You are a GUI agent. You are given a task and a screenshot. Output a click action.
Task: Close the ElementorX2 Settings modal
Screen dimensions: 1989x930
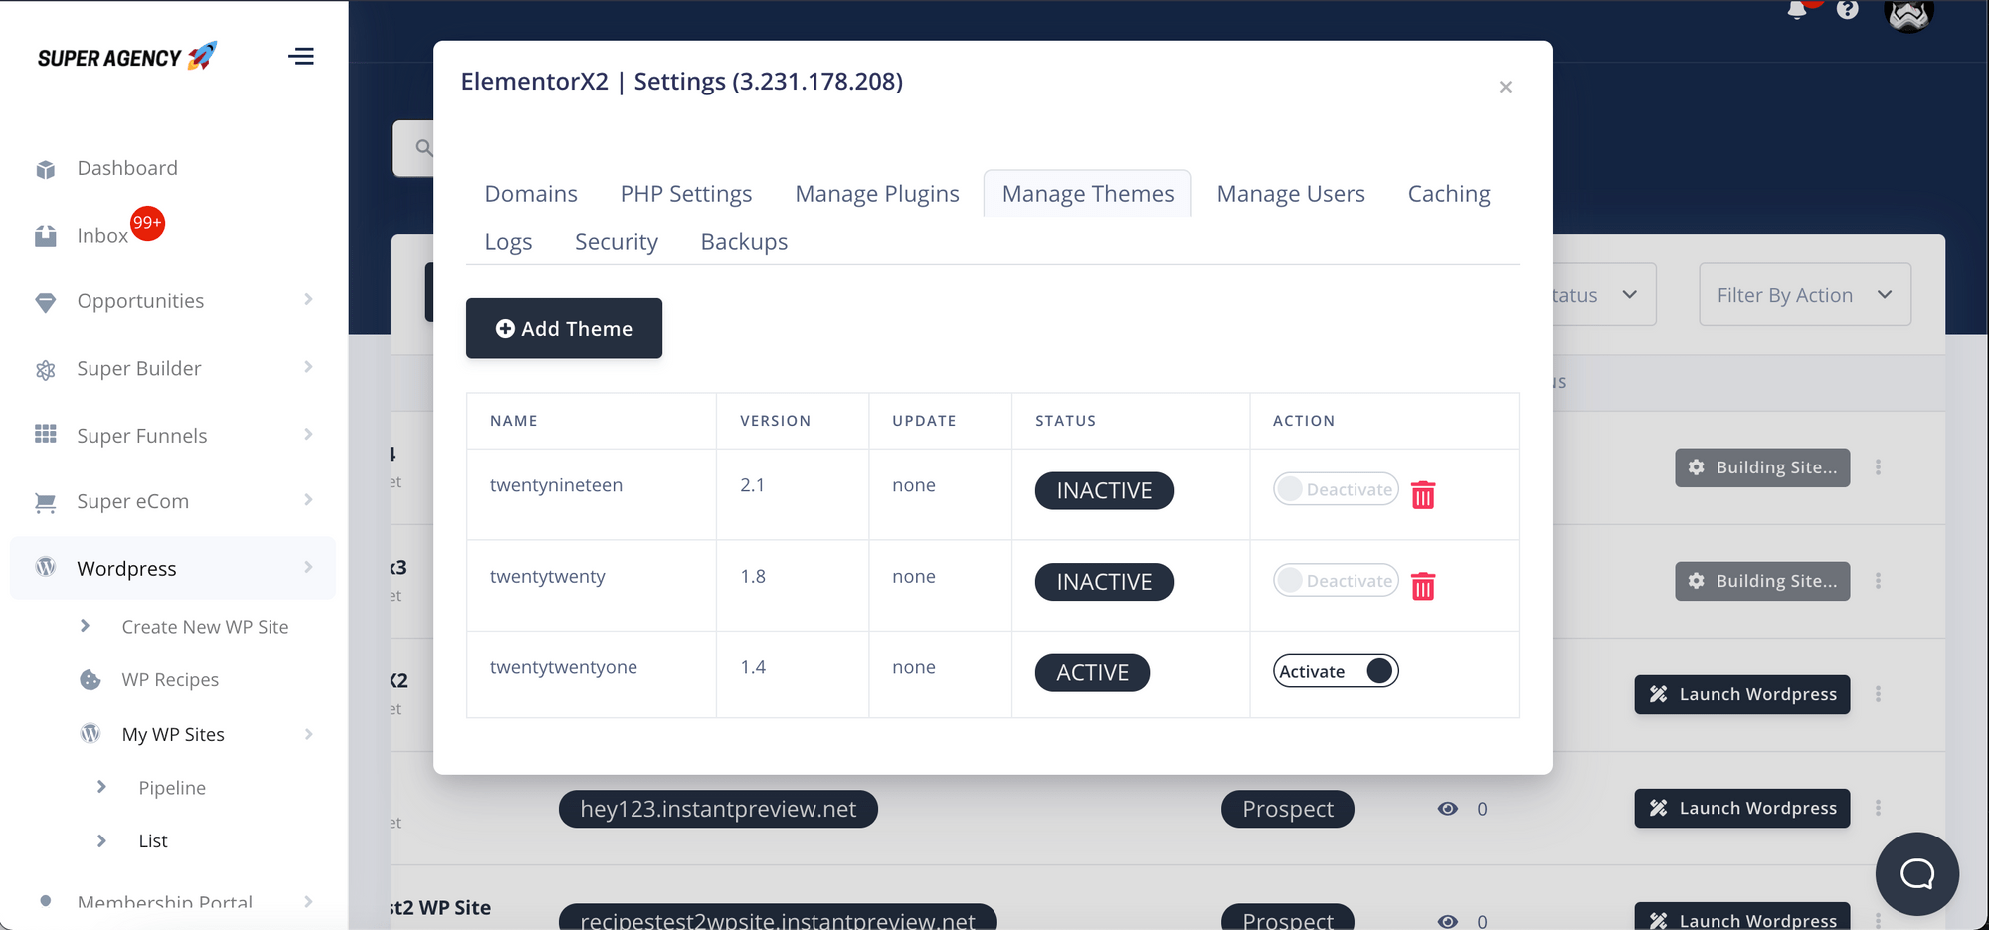click(x=1506, y=87)
